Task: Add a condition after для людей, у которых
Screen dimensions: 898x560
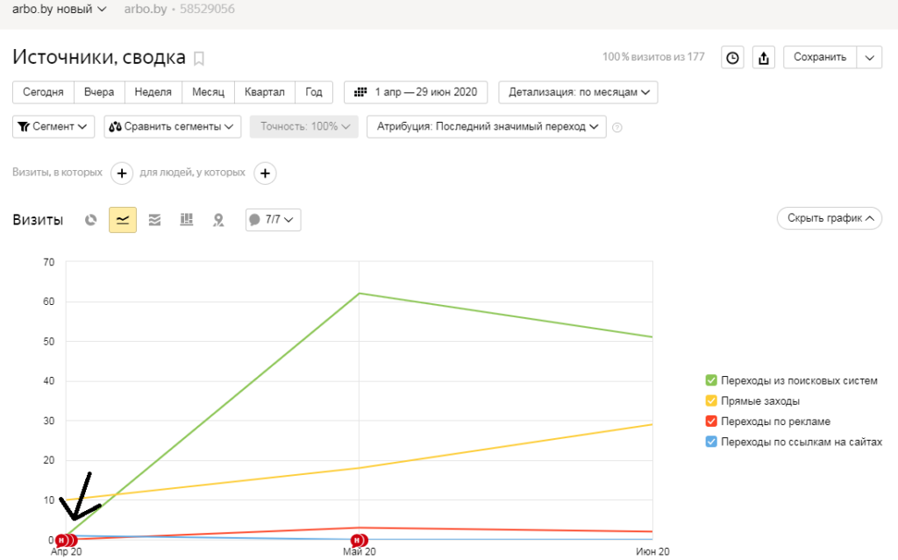Action: 265,173
